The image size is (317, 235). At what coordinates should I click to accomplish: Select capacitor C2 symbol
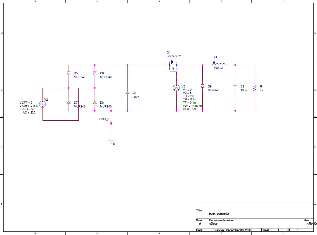click(x=235, y=86)
